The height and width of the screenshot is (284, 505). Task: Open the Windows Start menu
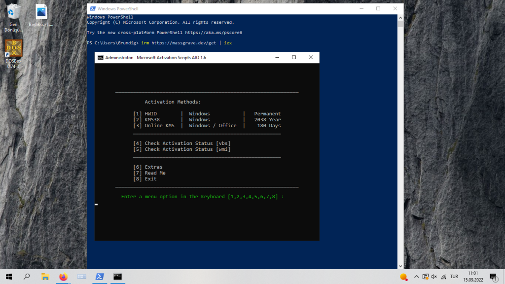pyautogui.click(x=9, y=277)
